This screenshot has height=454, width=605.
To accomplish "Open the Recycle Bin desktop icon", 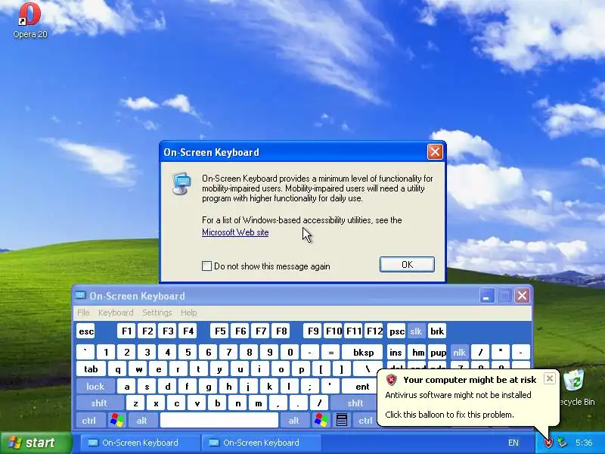I will click(x=576, y=387).
